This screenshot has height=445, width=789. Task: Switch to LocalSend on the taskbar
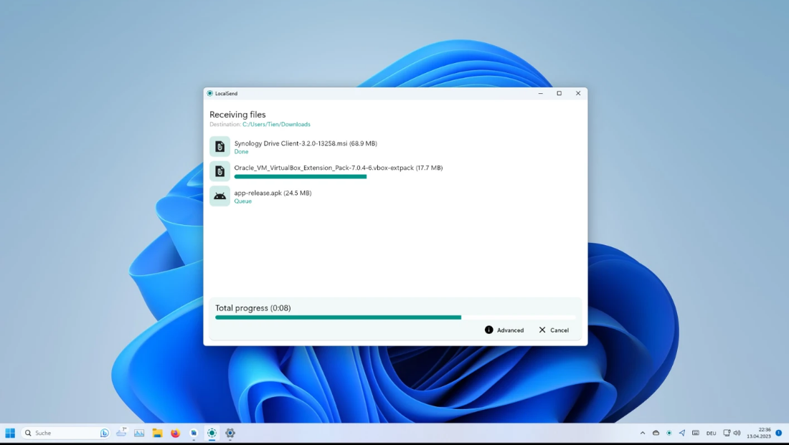(212, 433)
